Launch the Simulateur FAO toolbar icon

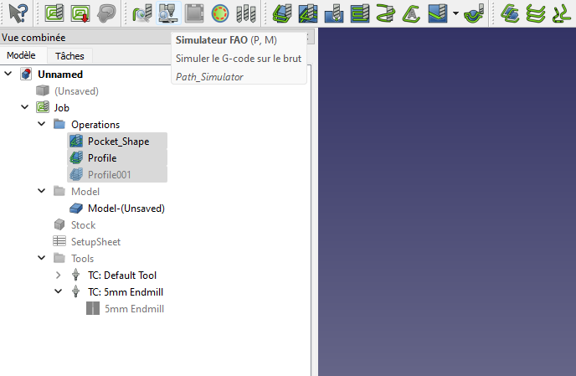tap(168, 13)
